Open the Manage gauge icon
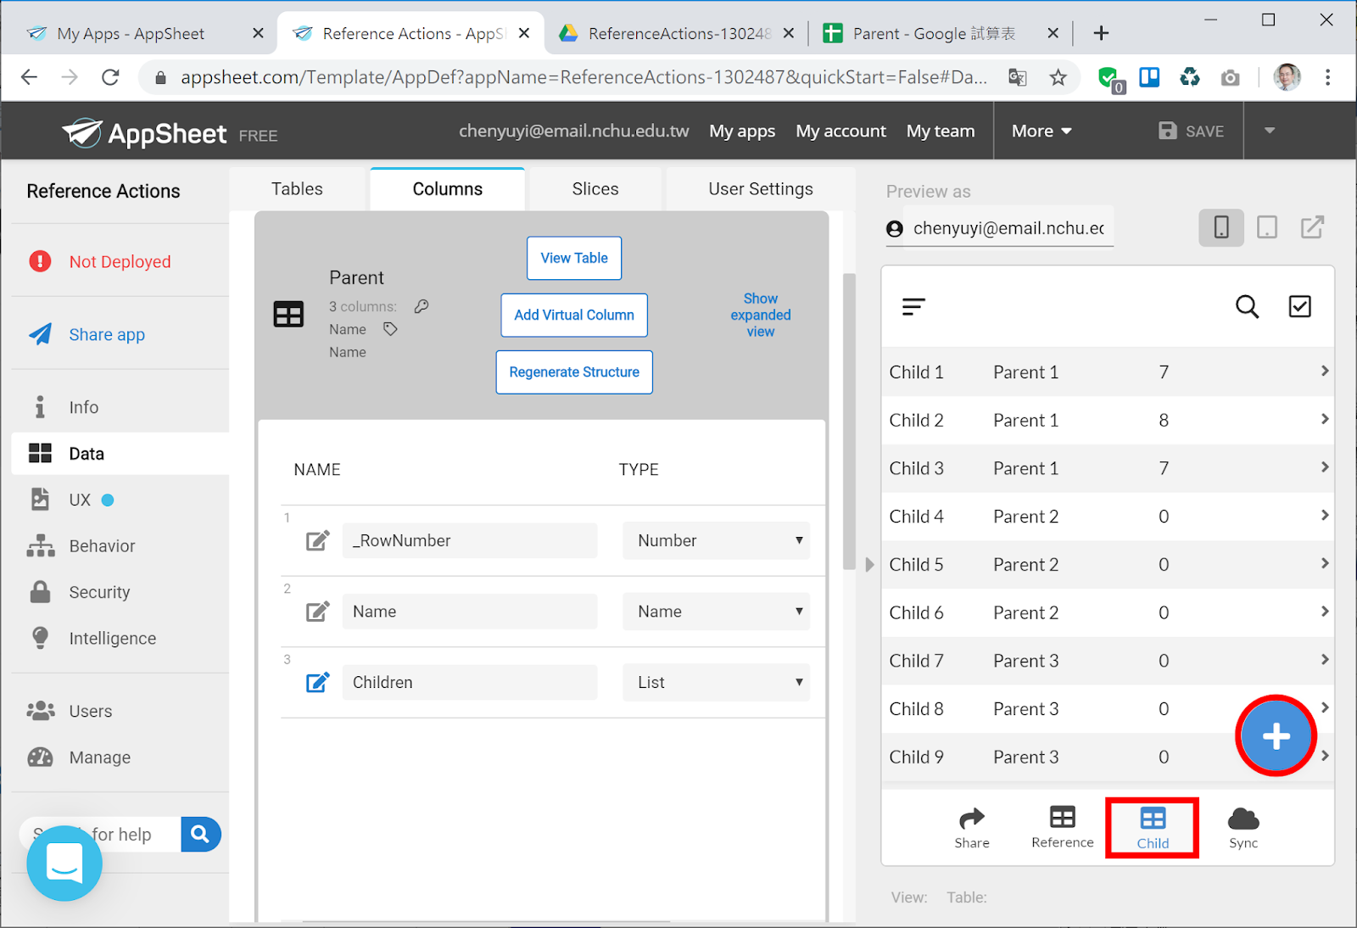Image resolution: width=1357 pixels, height=928 pixels. 40,757
